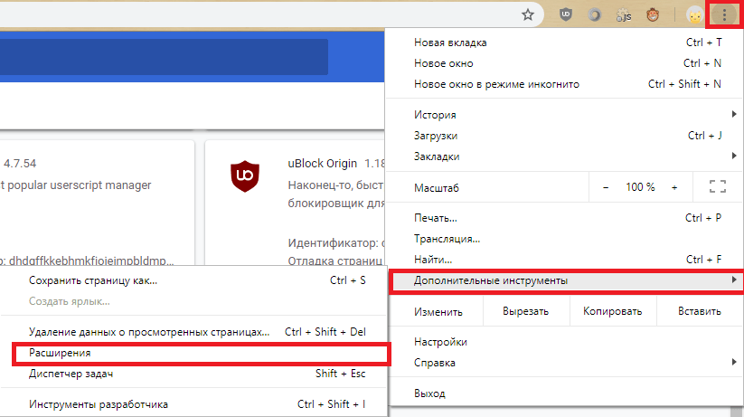Expand Дополнительные инструменты submenu
The width and height of the screenshot is (744, 417).
[x=565, y=280]
